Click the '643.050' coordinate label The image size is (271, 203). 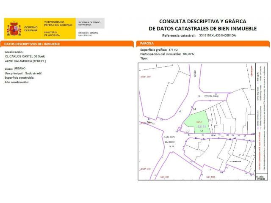[x=164, y=177]
